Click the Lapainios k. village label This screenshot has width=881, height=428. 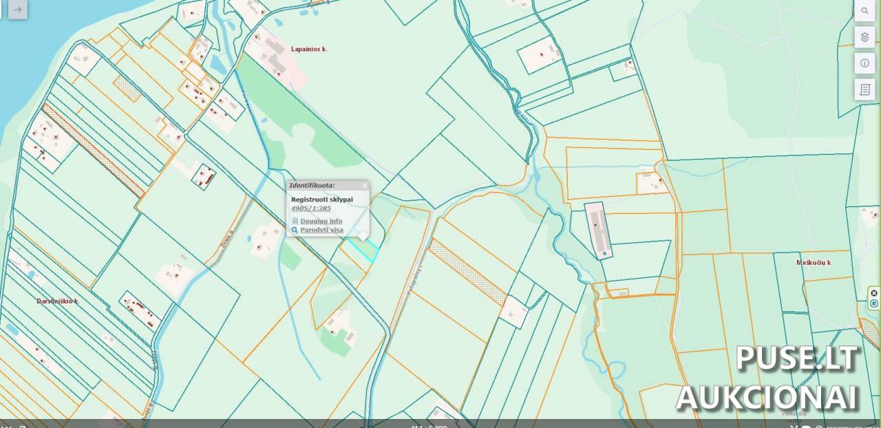pyautogui.click(x=309, y=50)
